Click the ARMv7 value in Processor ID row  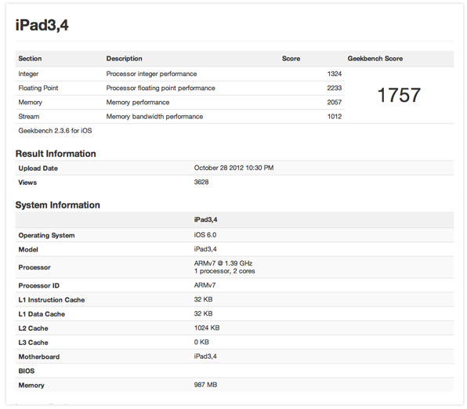click(205, 285)
